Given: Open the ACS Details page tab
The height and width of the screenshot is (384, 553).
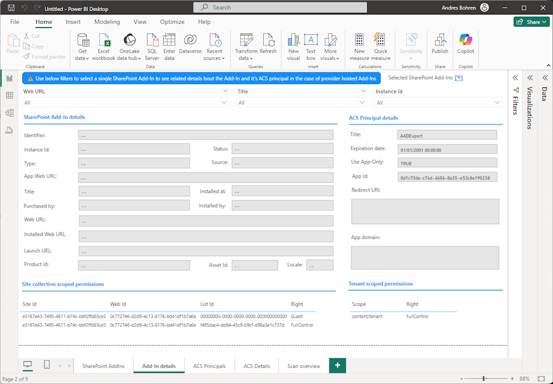Looking at the screenshot, I should pyautogui.click(x=257, y=366).
